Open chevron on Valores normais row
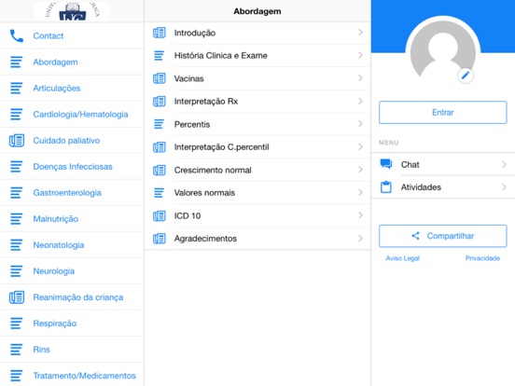 click(x=360, y=192)
